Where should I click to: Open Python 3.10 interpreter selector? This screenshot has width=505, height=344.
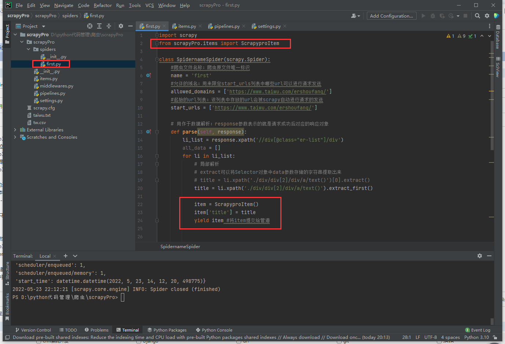point(476,337)
